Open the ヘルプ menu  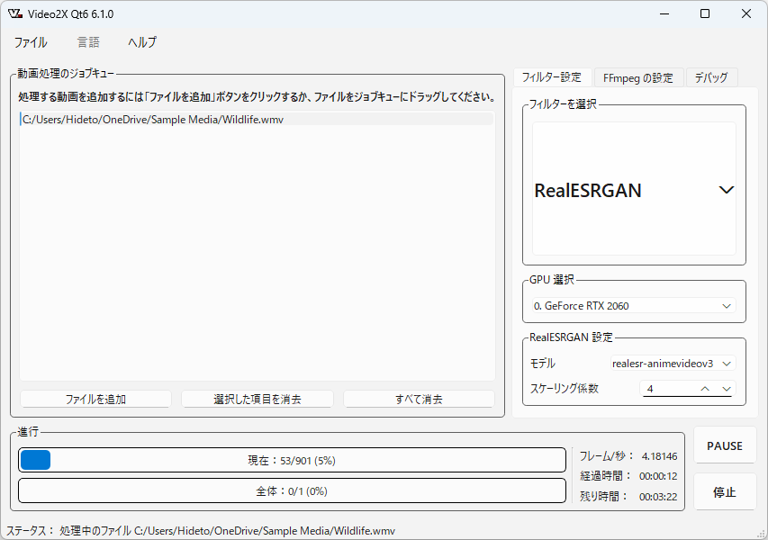(142, 42)
